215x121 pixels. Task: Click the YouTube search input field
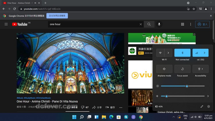click(x=93, y=24)
